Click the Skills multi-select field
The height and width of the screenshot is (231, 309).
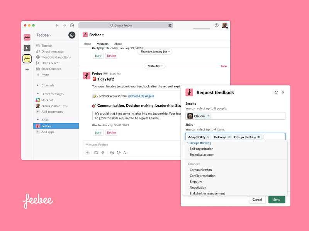tap(236, 137)
